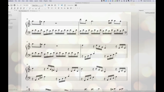Select voice 1
Image resolution: width=164 pixels, height=92 pixels.
pyautogui.click(x=74, y=8)
